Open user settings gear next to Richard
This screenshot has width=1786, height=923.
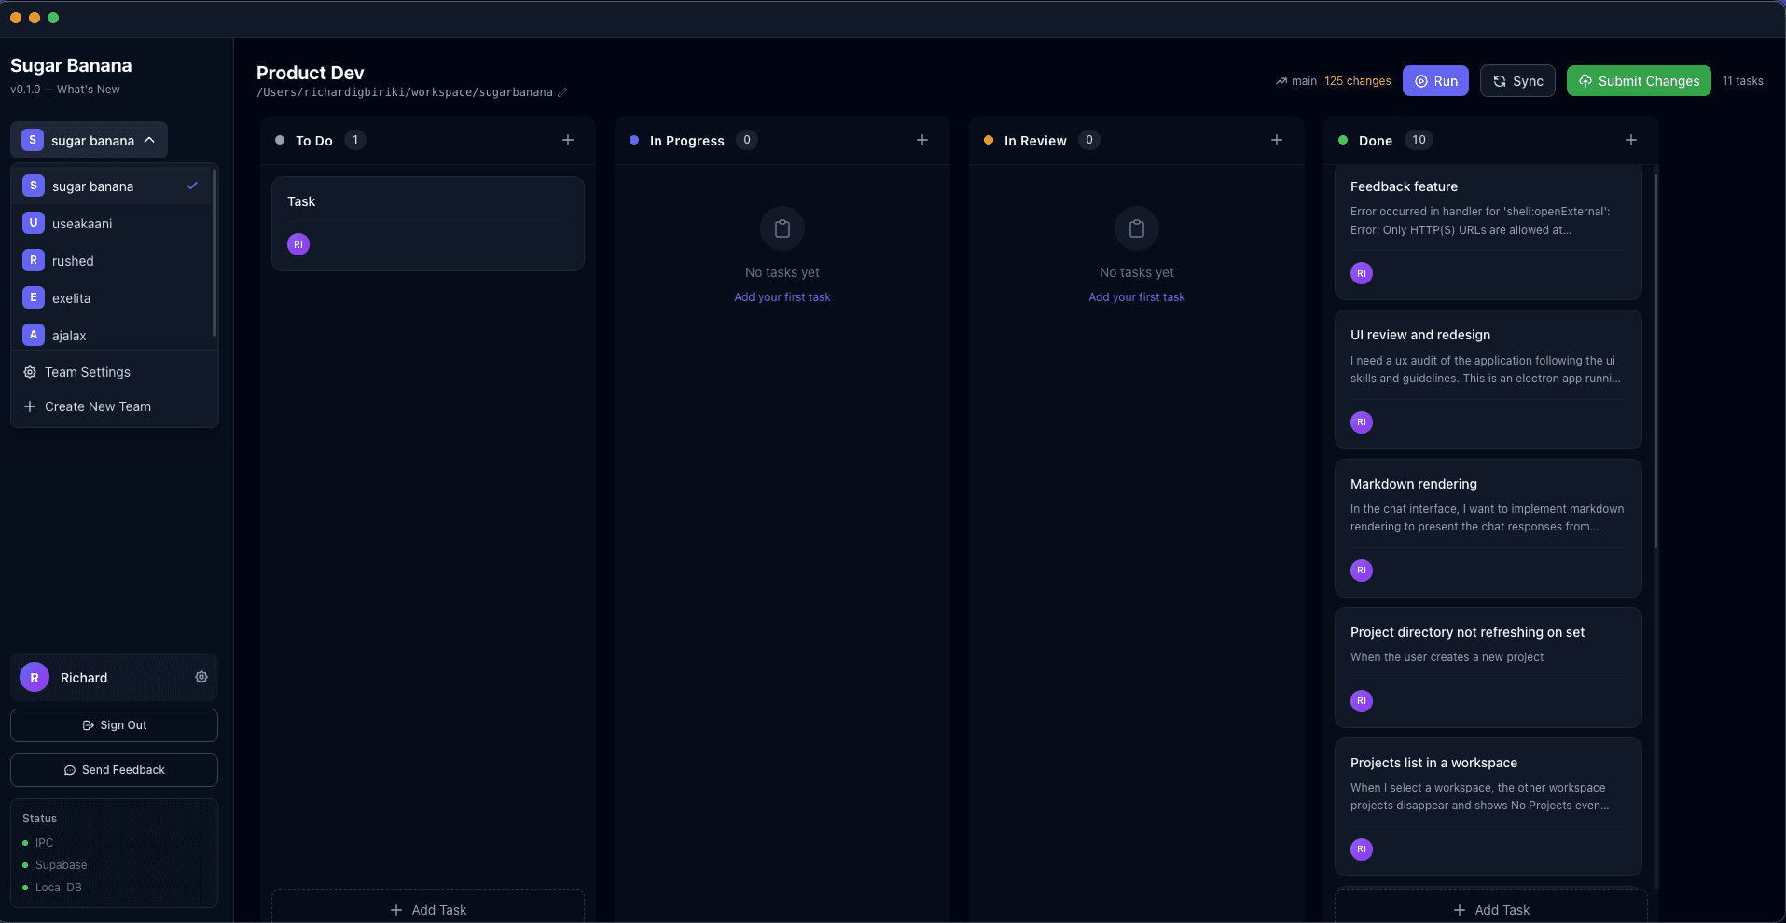pyautogui.click(x=201, y=677)
